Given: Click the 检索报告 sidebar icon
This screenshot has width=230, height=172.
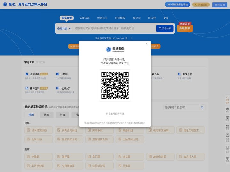Looking at the screenshot, I should 227,100.
